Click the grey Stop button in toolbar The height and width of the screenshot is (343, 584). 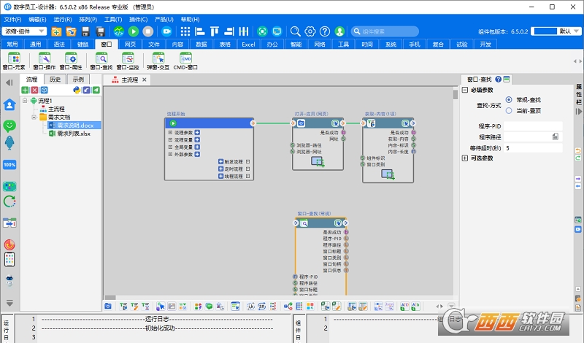pos(148,31)
